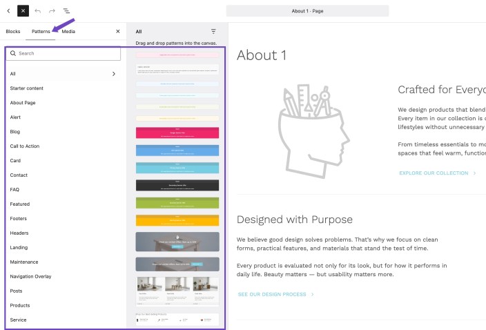Open the About 1 - Page title bar
Screen dimensions: 486x330
307,11
